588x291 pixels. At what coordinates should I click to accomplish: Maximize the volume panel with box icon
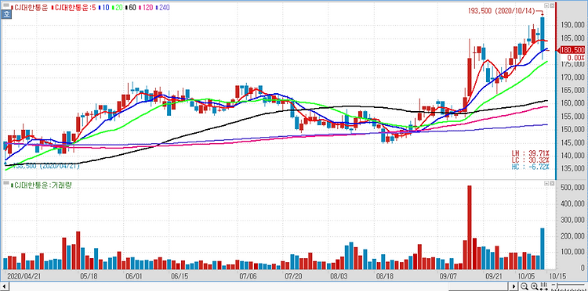(552, 184)
